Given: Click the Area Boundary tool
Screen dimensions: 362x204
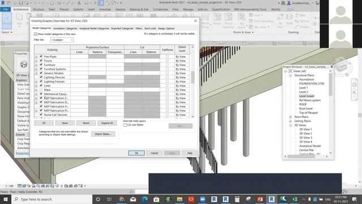Looking at the screenshot, I should click(261, 21).
